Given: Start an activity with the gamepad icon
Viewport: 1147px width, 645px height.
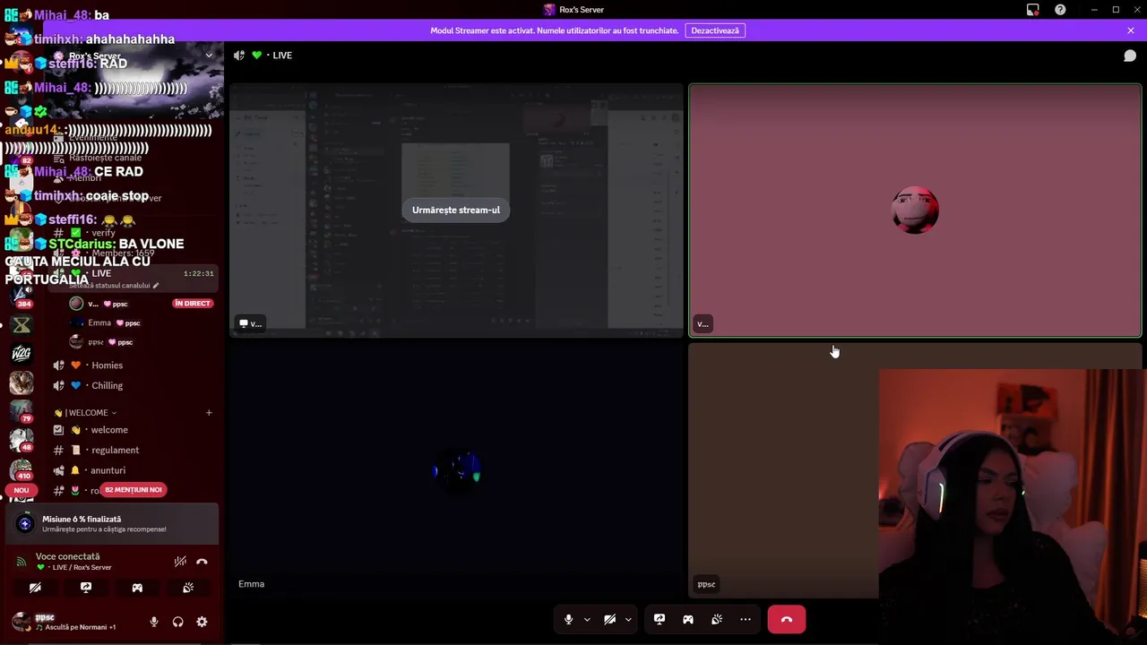Looking at the screenshot, I should [x=688, y=619].
